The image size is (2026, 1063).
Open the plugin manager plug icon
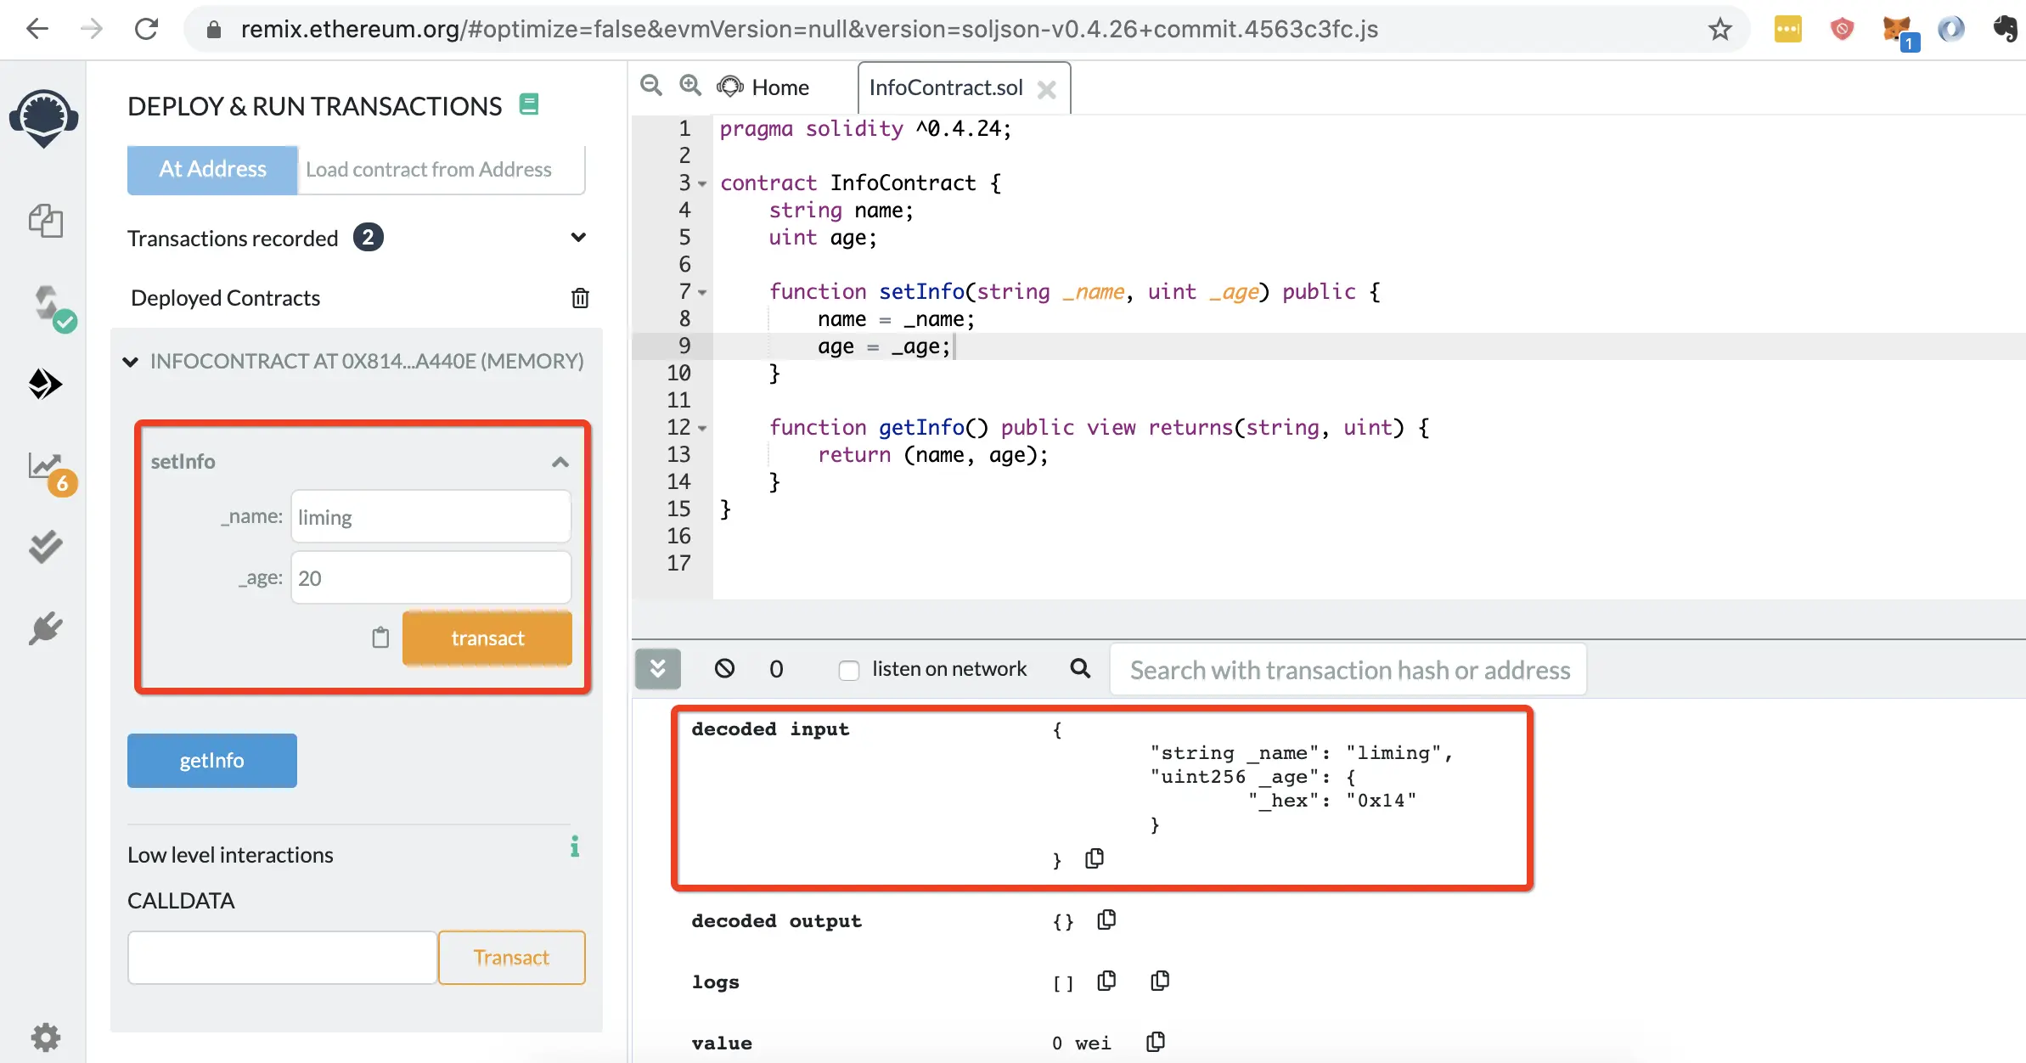(x=45, y=629)
